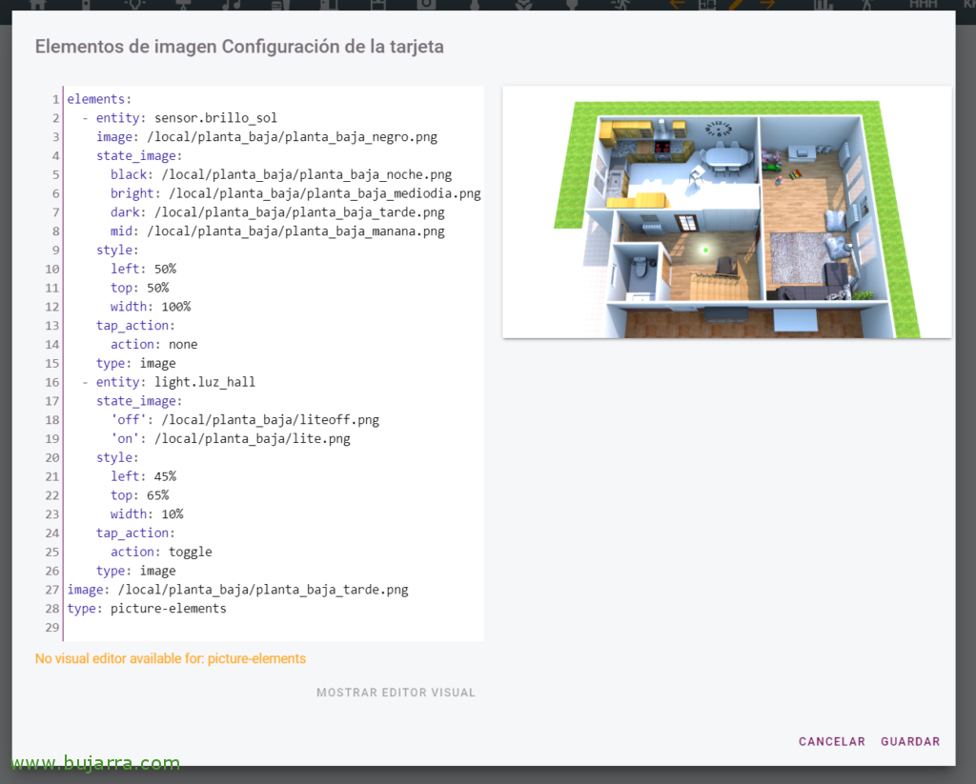Click 'action: toggle' line

tap(161, 552)
